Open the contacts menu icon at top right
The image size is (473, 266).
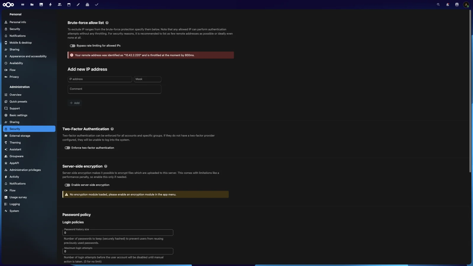tap(457, 4)
